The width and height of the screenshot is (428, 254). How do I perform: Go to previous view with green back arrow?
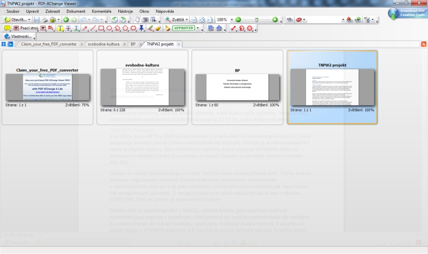(66, 20)
